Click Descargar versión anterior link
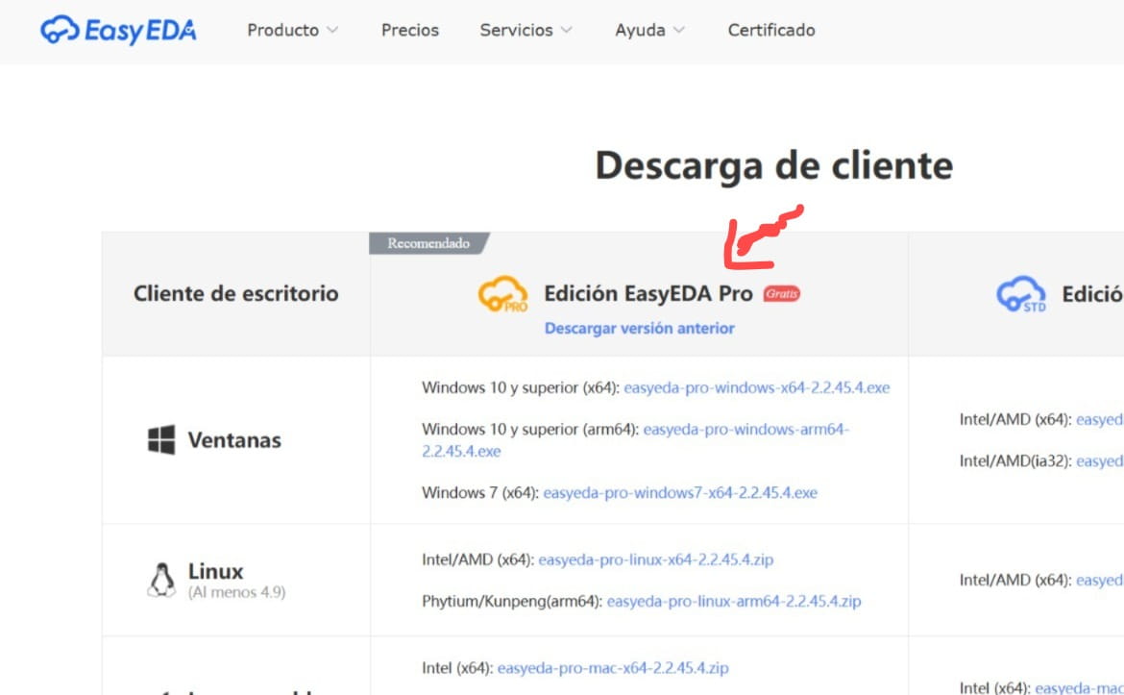 point(640,329)
